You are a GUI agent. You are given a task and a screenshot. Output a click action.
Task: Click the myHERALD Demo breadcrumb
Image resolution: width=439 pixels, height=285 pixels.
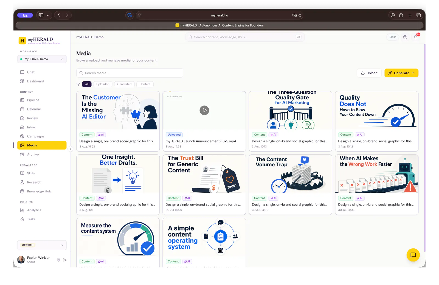tap(90, 37)
